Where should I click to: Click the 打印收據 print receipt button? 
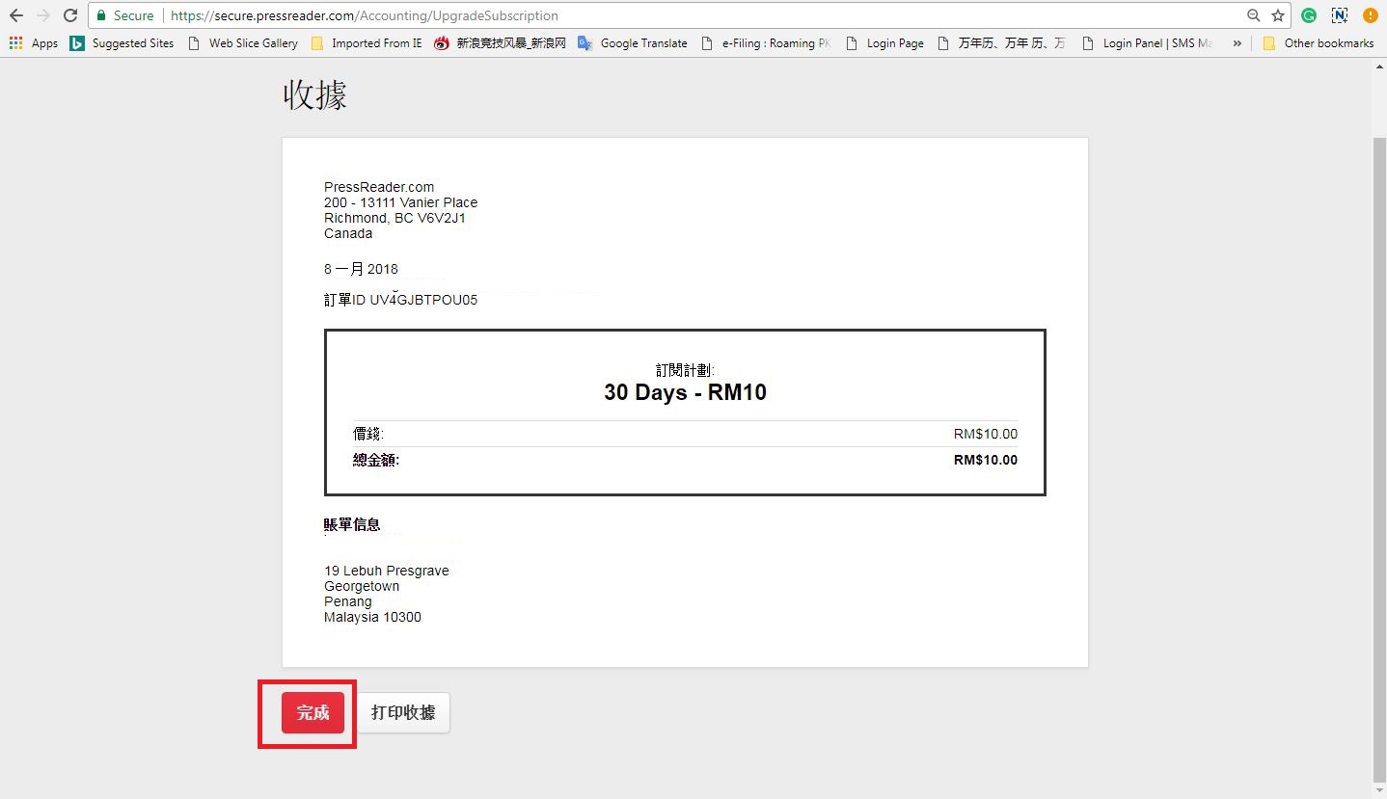pyautogui.click(x=403, y=713)
